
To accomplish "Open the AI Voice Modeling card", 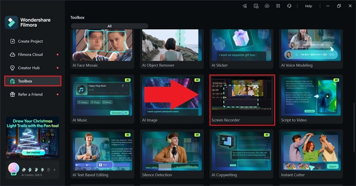I will (x=311, y=49).
